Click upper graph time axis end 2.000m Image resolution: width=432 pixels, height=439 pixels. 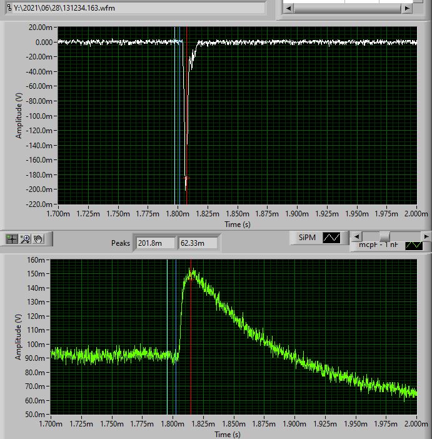(416, 214)
